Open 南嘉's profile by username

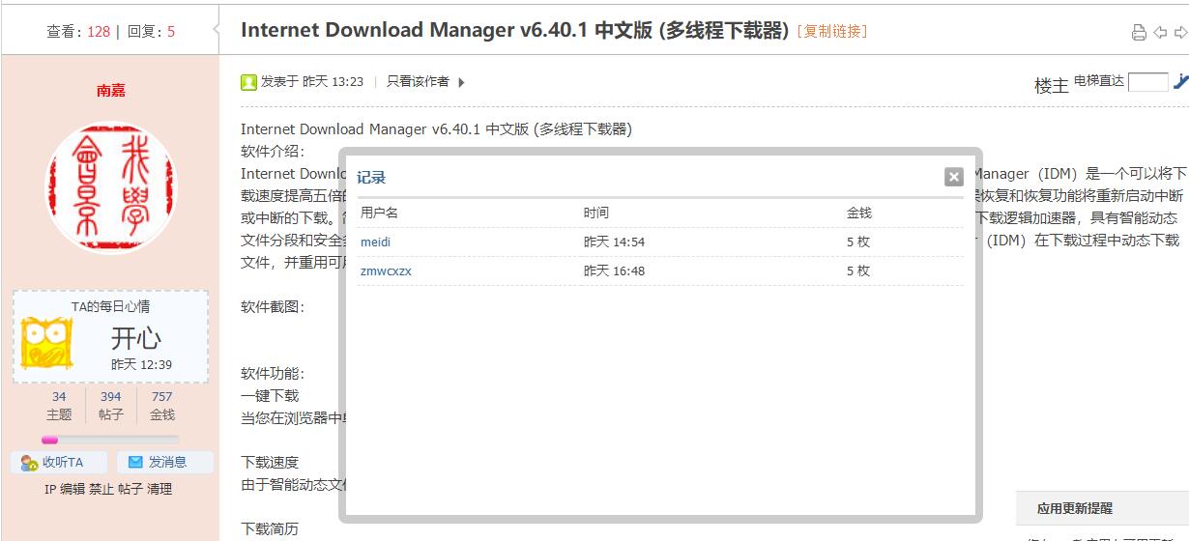click(x=110, y=90)
